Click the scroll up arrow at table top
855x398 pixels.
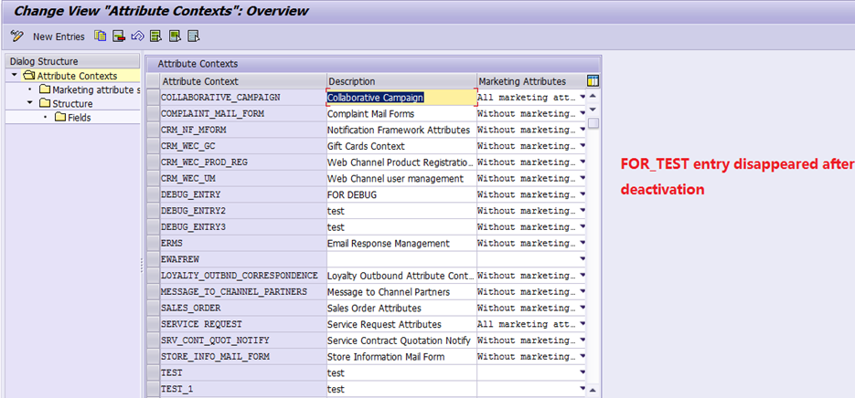[x=593, y=97]
